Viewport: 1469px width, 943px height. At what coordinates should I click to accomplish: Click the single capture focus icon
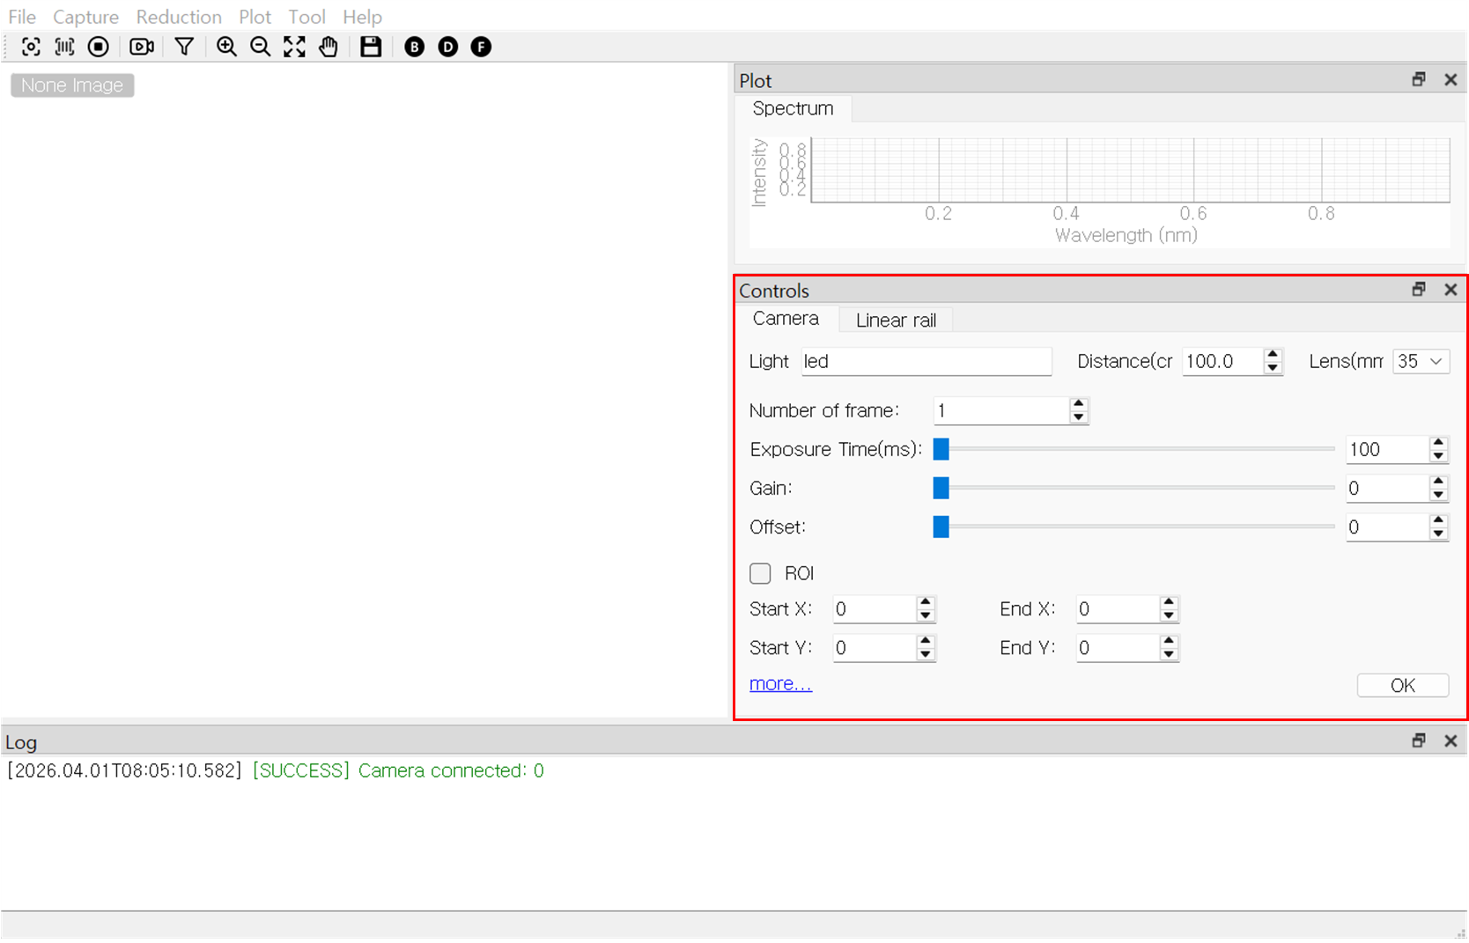[31, 47]
